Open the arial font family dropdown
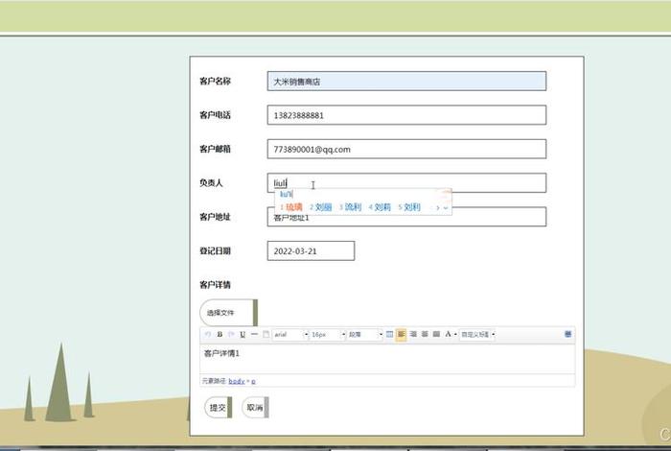Viewport: 671px width, 451px height. (290, 334)
